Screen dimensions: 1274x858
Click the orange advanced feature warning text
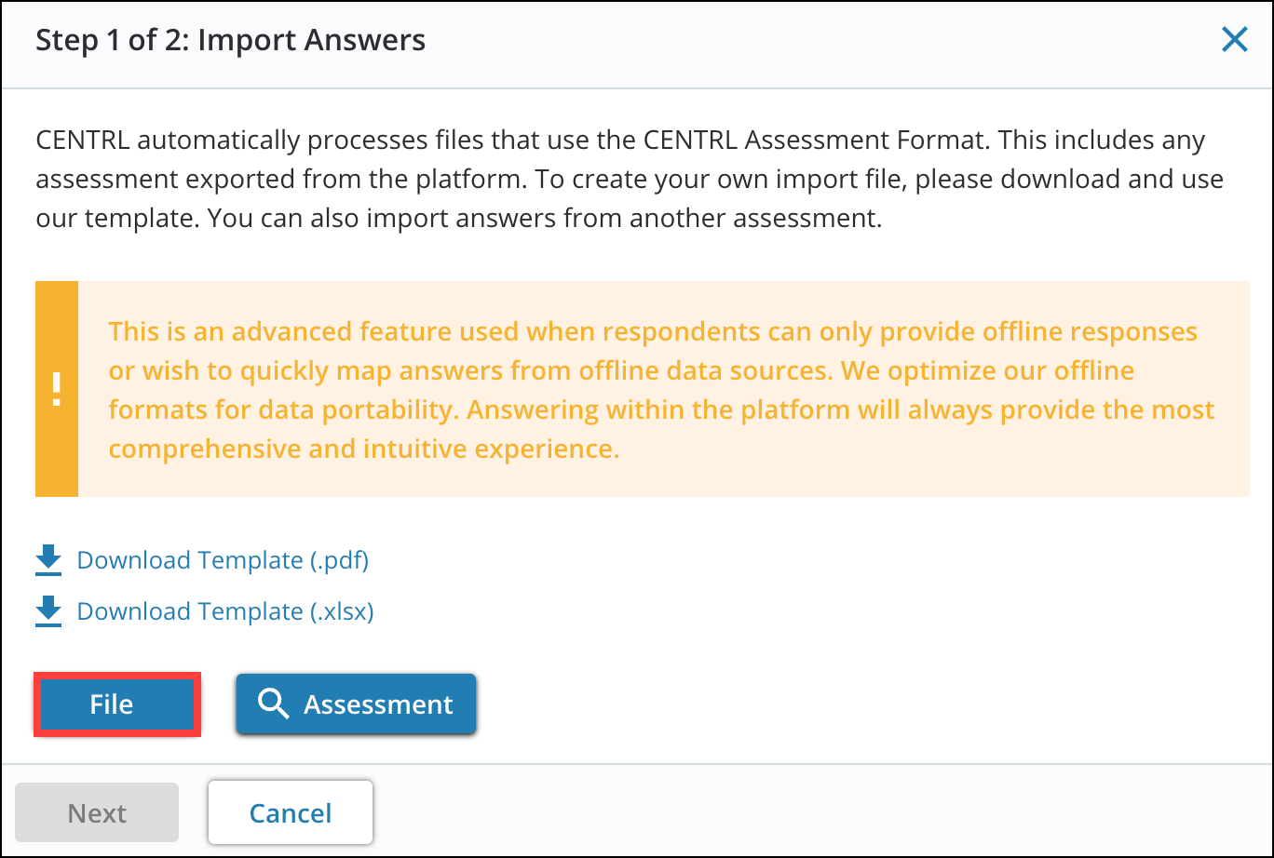click(661, 390)
